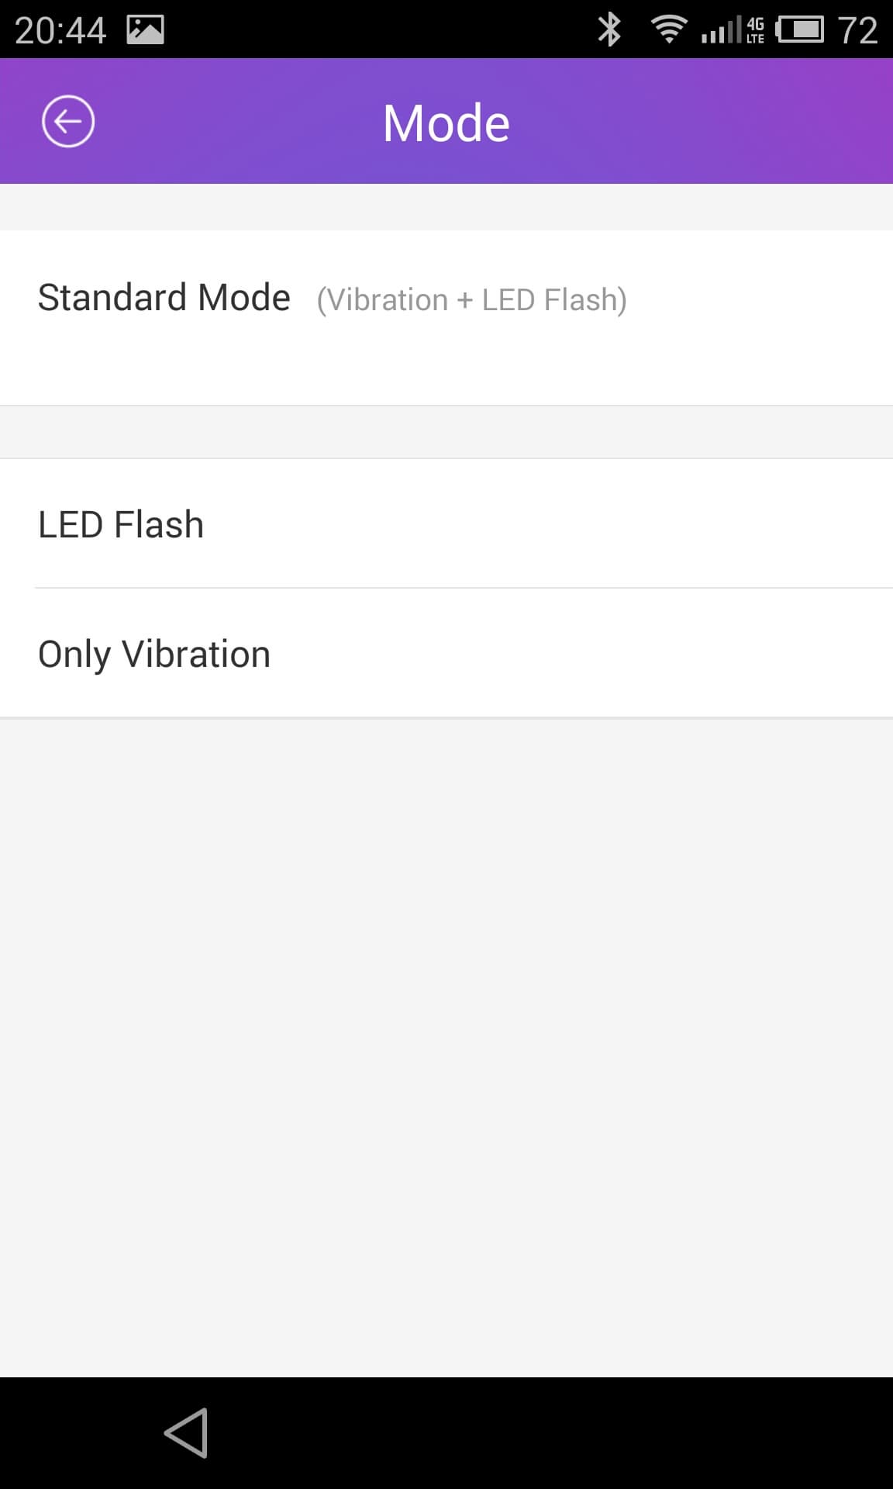Tap the battery icon in status bar
This screenshot has width=893, height=1489.
tap(800, 29)
